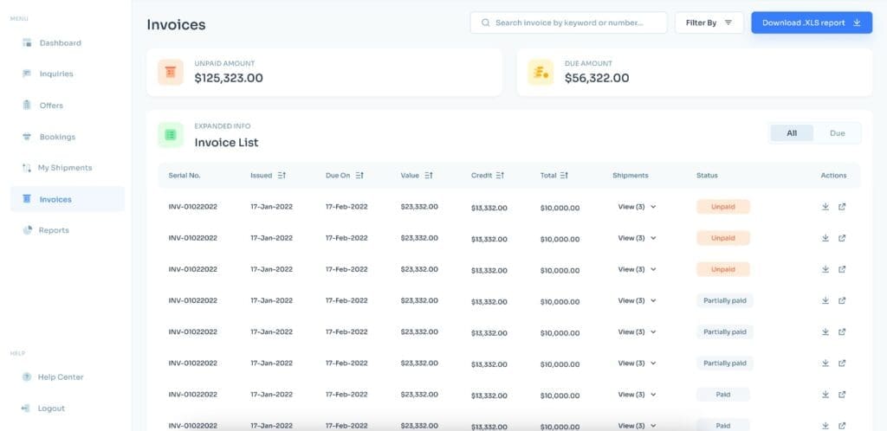
Task: Open the external link icon in the third Unpaid row
Action: [842, 269]
